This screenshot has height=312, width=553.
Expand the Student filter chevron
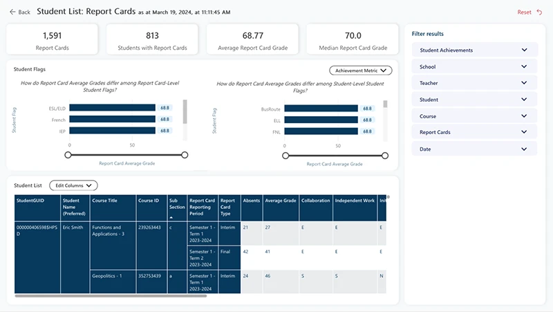[x=524, y=100]
